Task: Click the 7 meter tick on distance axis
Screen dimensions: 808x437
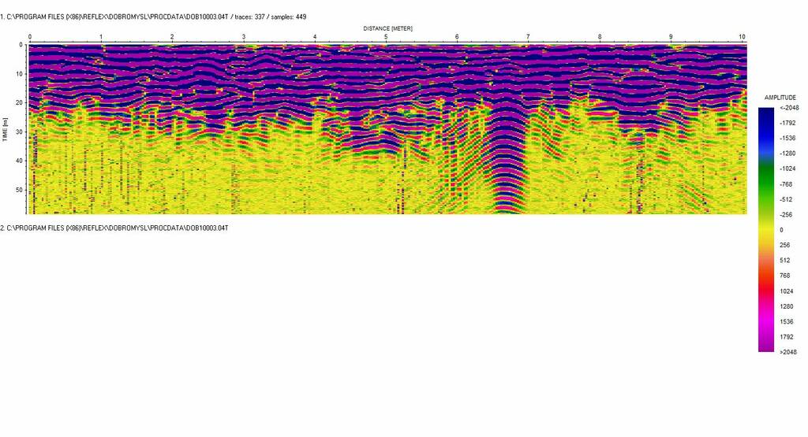Action: [x=528, y=37]
